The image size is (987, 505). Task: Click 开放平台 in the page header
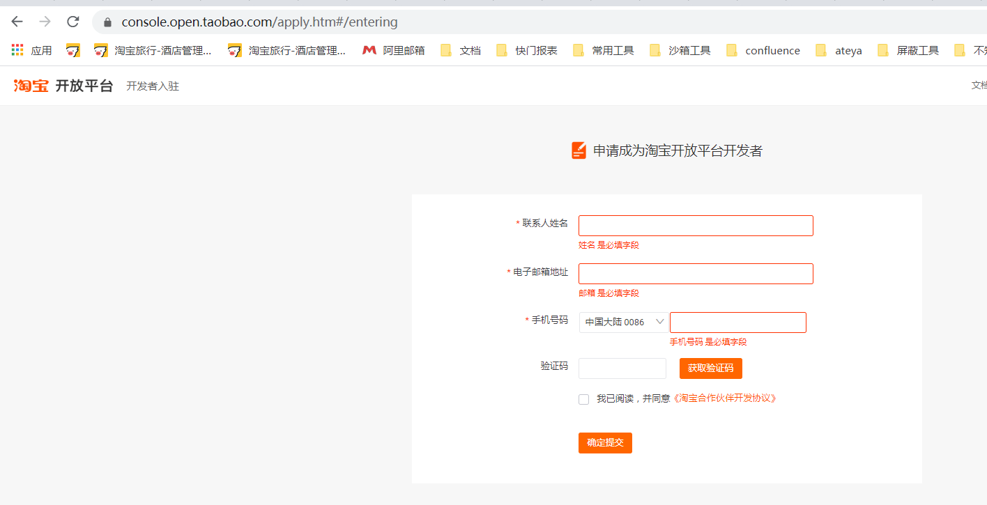point(84,86)
